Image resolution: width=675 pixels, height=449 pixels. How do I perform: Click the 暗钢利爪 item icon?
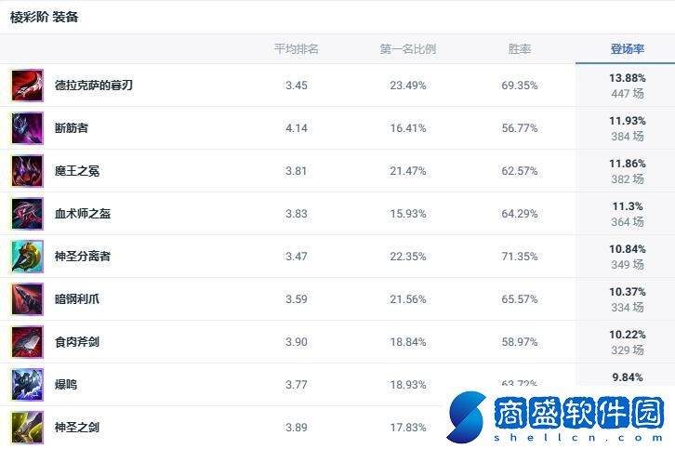[27, 299]
